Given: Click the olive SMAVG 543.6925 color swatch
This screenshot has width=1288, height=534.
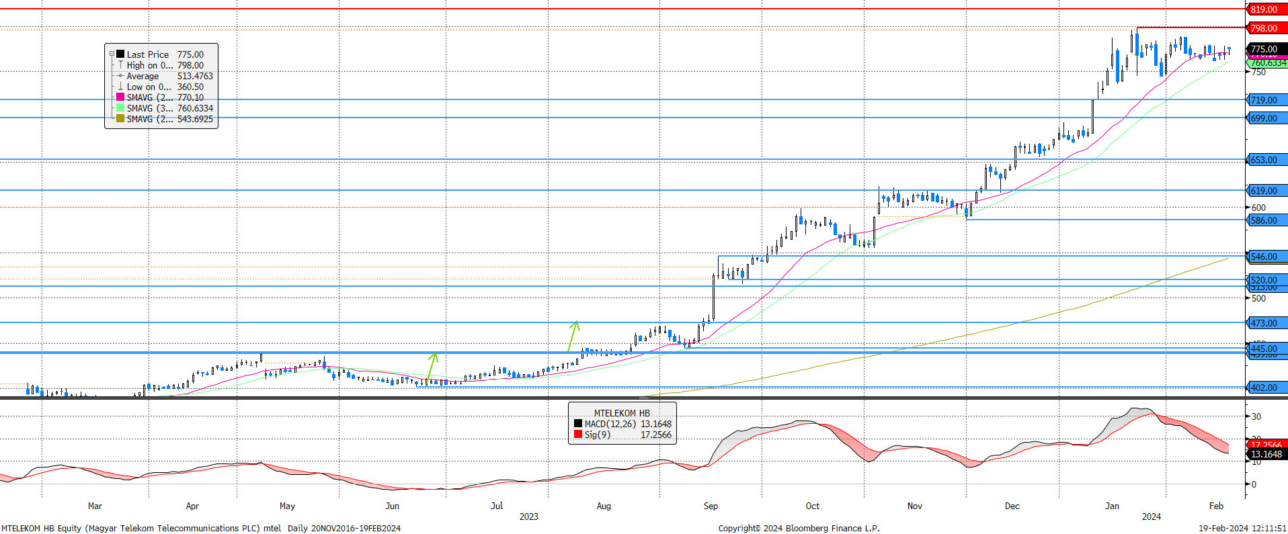Looking at the screenshot, I should [120, 118].
